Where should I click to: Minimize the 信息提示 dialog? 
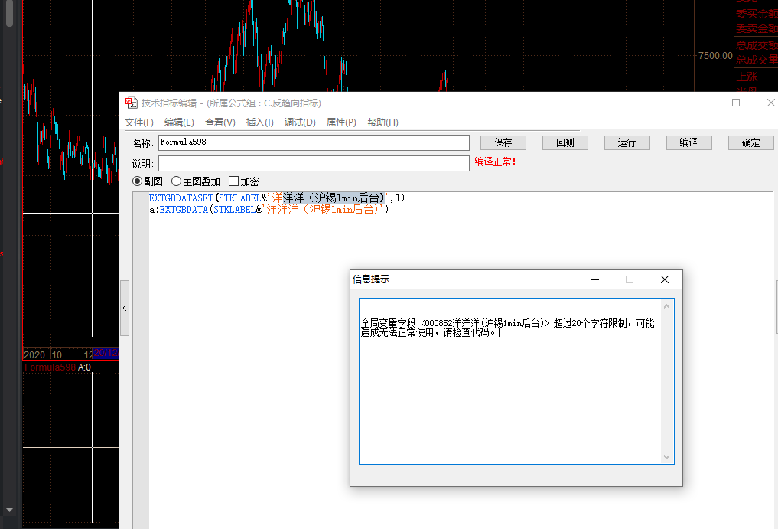coord(595,279)
